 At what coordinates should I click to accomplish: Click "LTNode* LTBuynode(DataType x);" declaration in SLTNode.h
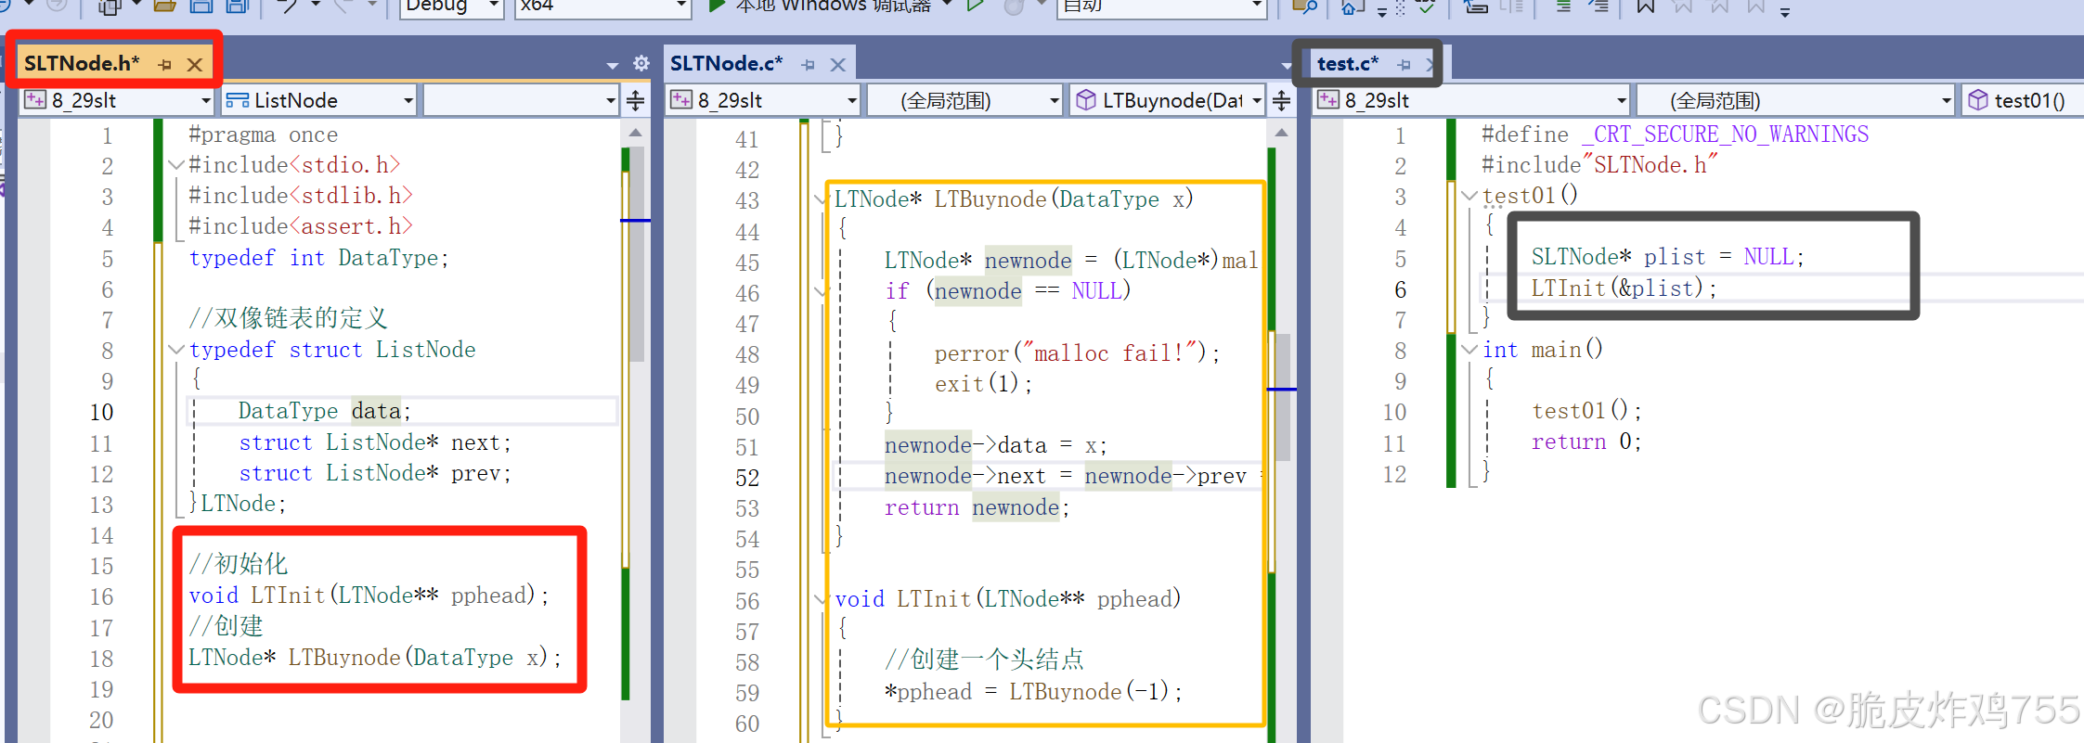pyautogui.click(x=375, y=658)
